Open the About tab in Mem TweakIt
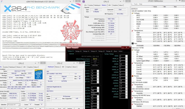 tap(115, 51)
